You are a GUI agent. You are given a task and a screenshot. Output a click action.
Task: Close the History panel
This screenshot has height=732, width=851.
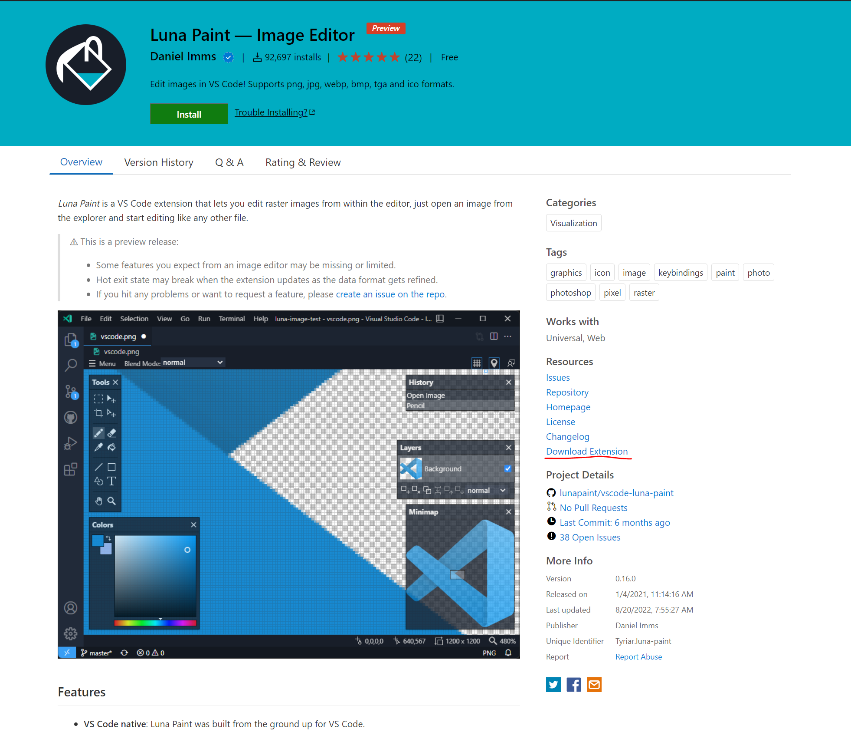click(508, 382)
